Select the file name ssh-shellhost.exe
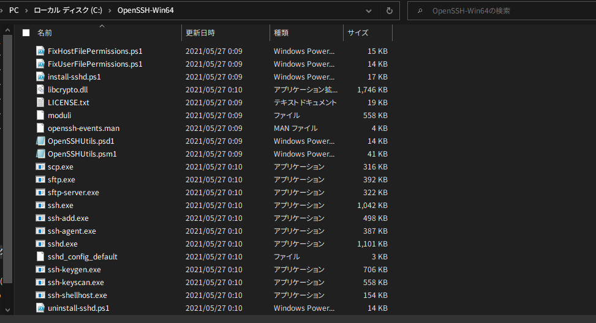The image size is (596, 323). (x=78, y=295)
